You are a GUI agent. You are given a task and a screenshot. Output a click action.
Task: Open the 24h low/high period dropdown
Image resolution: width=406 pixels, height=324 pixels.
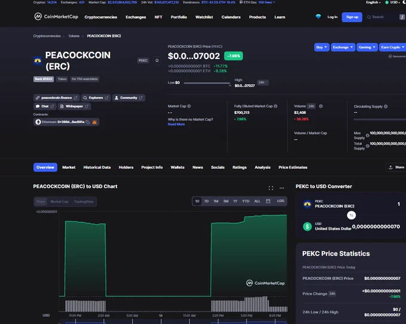point(263,82)
